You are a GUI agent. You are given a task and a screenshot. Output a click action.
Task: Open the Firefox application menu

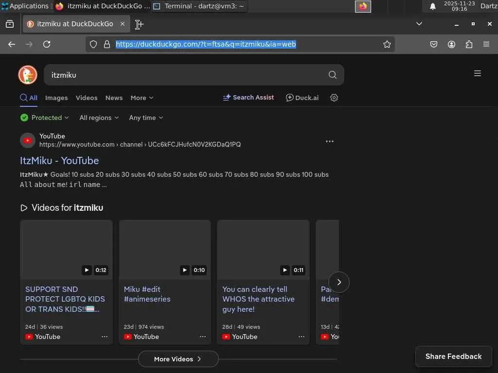486,44
